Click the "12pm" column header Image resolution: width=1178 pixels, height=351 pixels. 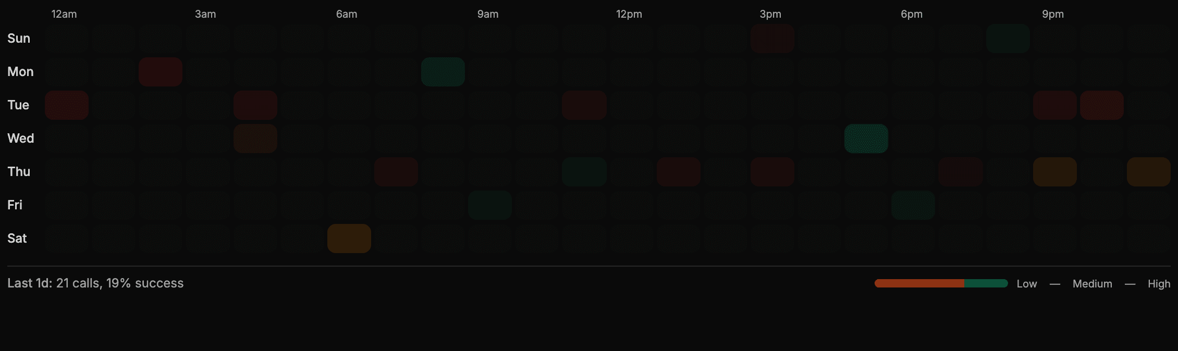(x=629, y=14)
